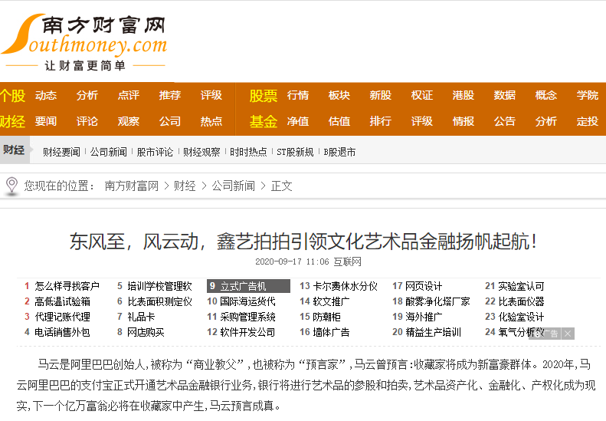Open ad link 精益生产培训
606x421 pixels.
434,332
